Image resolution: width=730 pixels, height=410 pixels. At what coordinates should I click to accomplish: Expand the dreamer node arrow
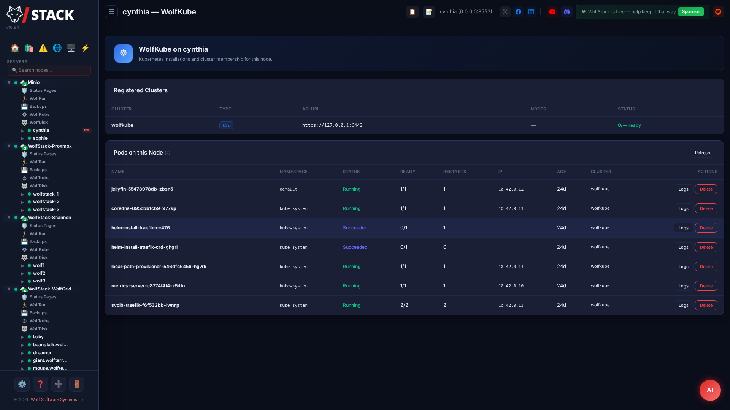point(23,353)
